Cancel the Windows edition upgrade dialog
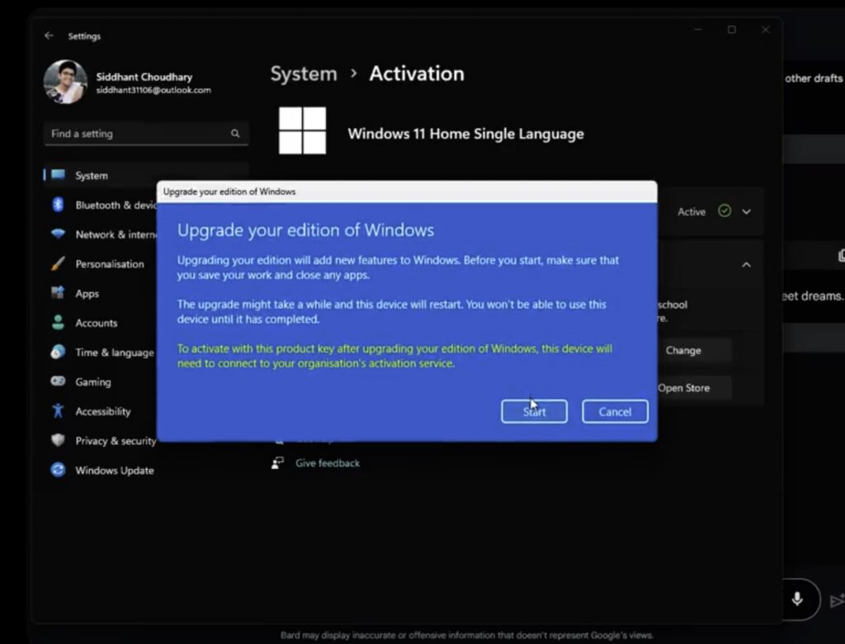 [x=615, y=411]
